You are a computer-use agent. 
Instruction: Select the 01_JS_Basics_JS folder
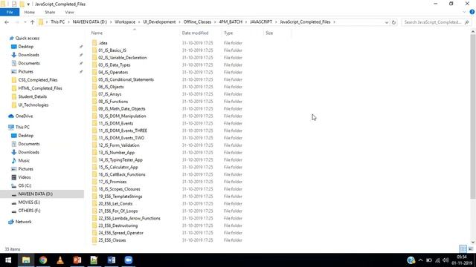click(x=112, y=50)
